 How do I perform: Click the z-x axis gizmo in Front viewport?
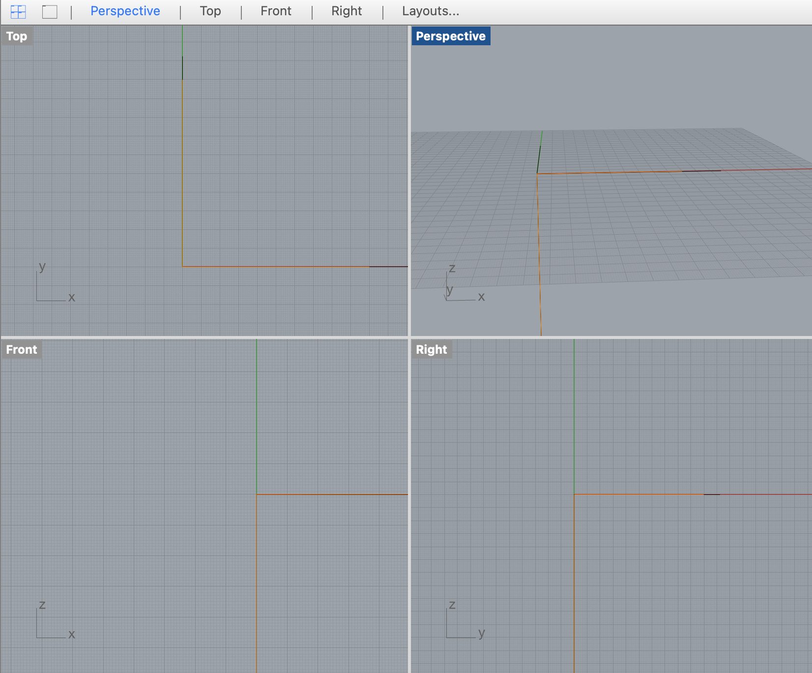pos(51,620)
